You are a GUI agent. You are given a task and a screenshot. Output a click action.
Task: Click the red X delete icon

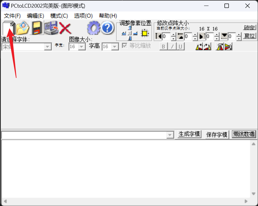[x=65, y=28]
